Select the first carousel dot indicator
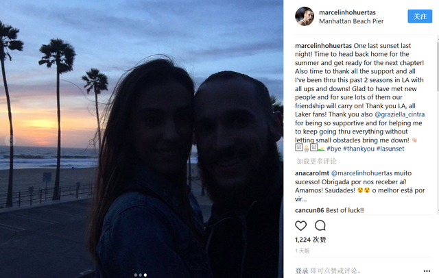 pyautogui.click(x=136, y=275)
